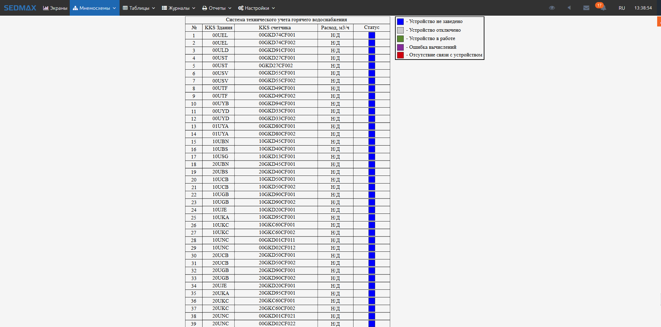Expand the Мнемосхемы dropdown chevron
This screenshot has height=327, width=661.
coord(114,8)
